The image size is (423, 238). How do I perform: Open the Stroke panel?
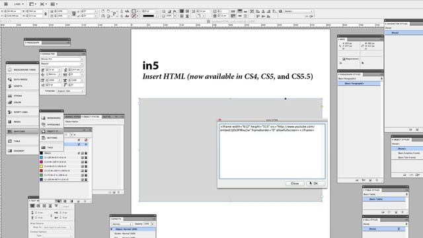22,95
